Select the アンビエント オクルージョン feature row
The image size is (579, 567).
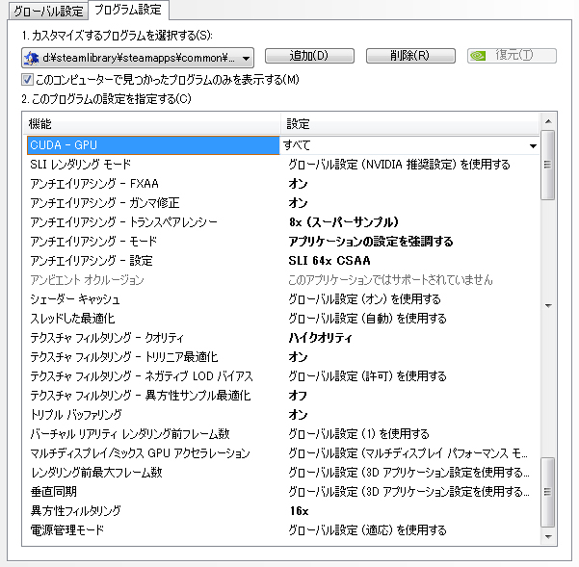click(x=87, y=280)
